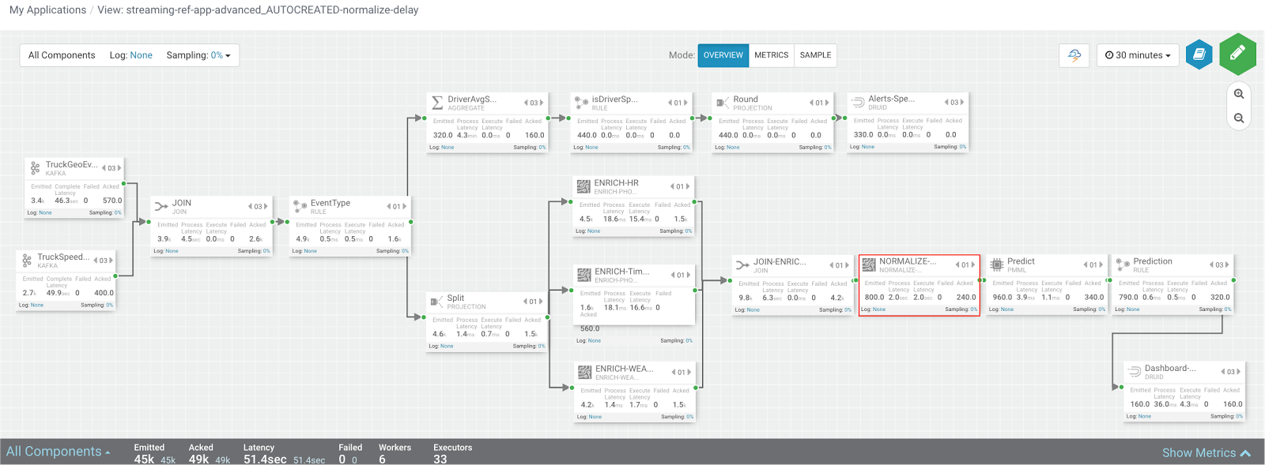Select the OVERVIEW mode button
The image size is (1265, 465).
tap(723, 55)
